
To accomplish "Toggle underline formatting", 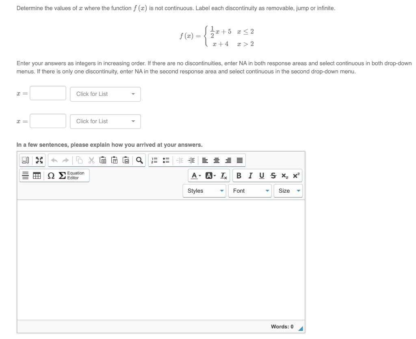I will tap(261, 176).
